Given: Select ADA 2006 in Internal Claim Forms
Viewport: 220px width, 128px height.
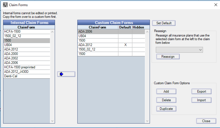Looking at the screenshot, I should [x=27, y=63].
